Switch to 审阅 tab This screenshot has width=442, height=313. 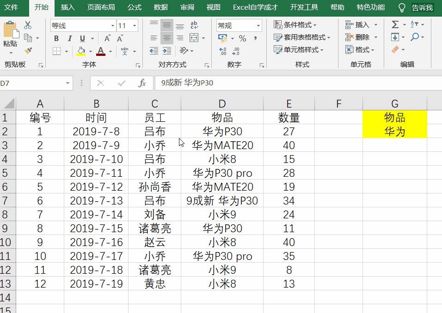click(x=187, y=7)
